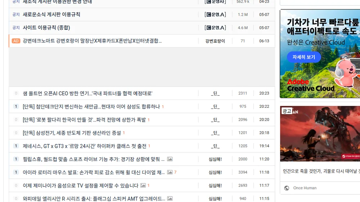Open author 심심해! of 필립스휴 post

point(215,159)
